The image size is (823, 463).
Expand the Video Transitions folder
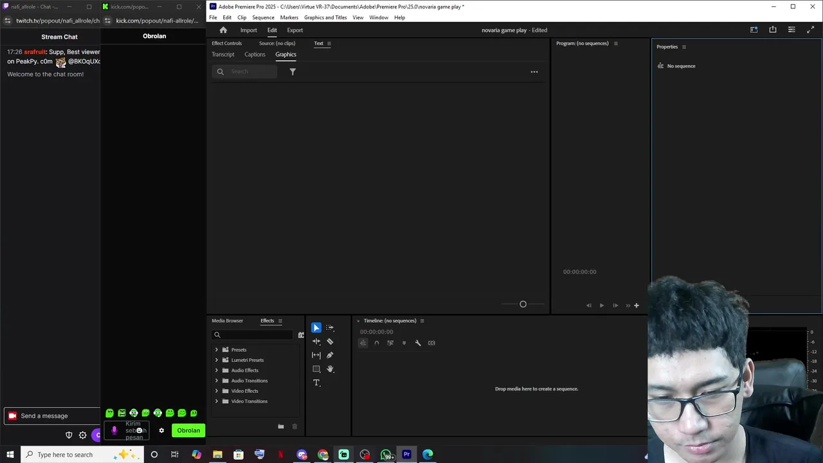(217, 401)
